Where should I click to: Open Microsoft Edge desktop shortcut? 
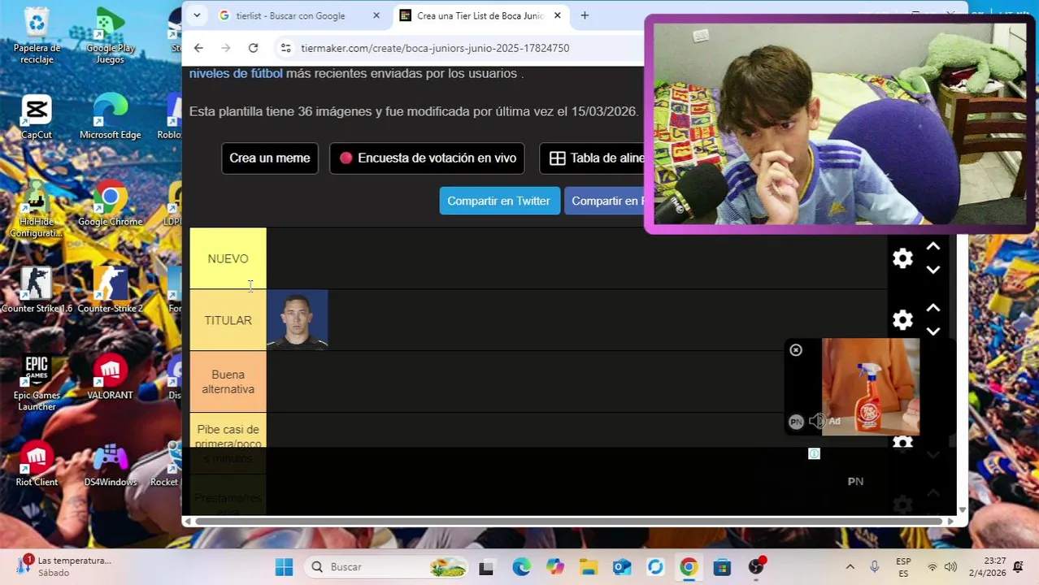pos(111,117)
